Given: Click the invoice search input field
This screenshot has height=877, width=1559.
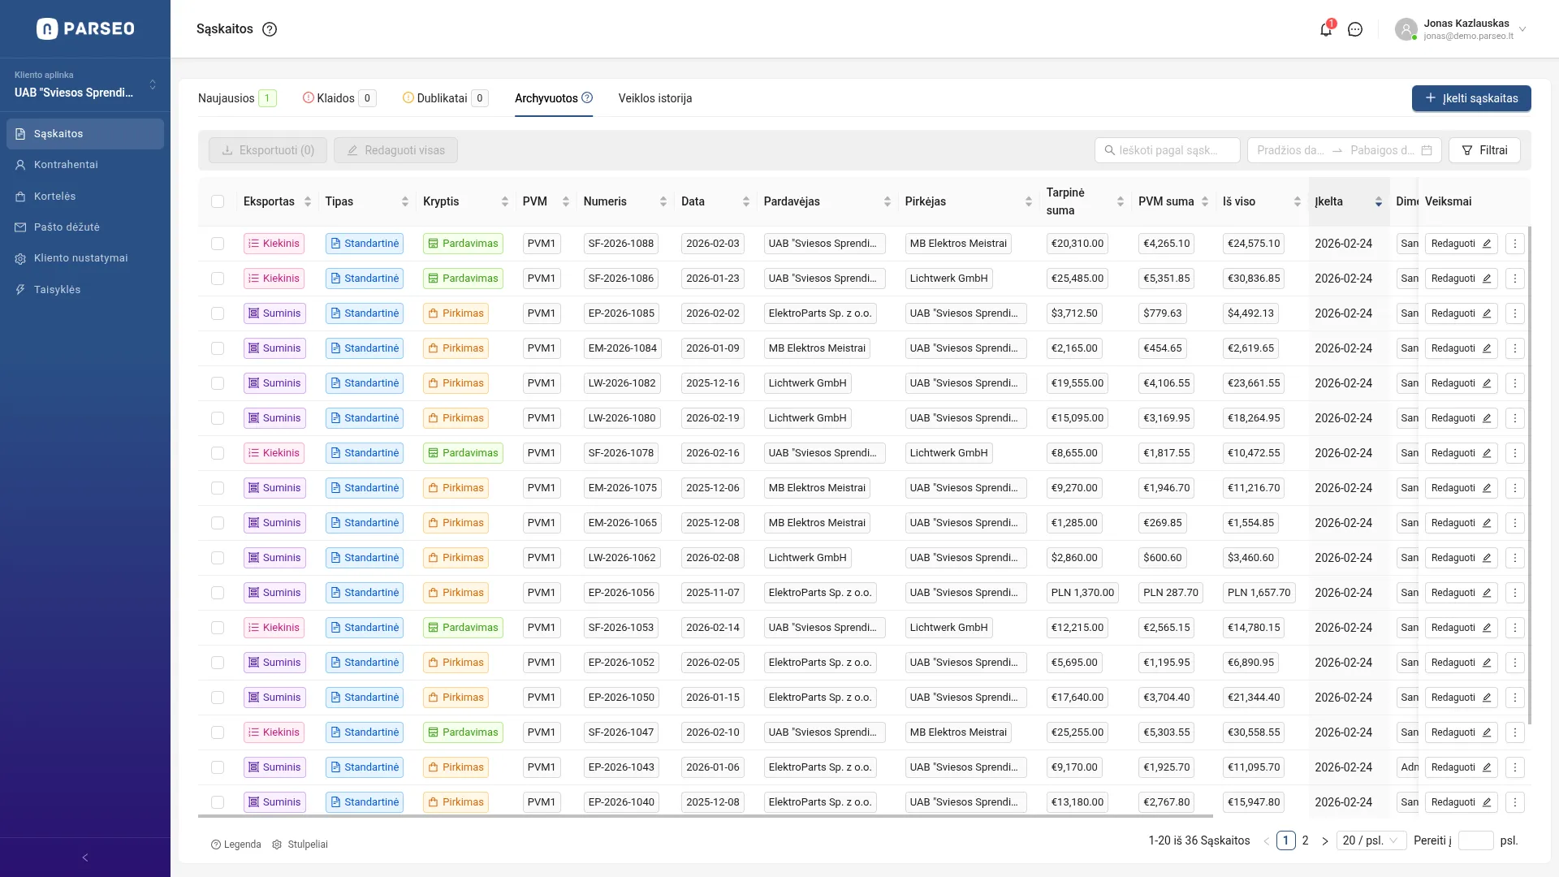Looking at the screenshot, I should point(1167,150).
